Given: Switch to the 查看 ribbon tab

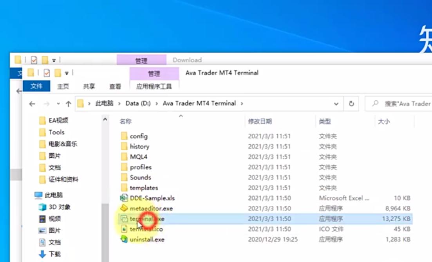Looking at the screenshot, I should coord(115,86).
